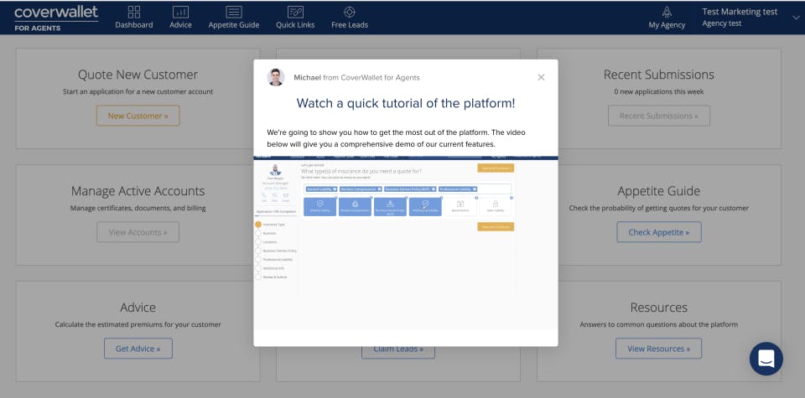This screenshot has width=805, height=398.
Task: Click the Quote New Customer heading
Action: (x=138, y=75)
